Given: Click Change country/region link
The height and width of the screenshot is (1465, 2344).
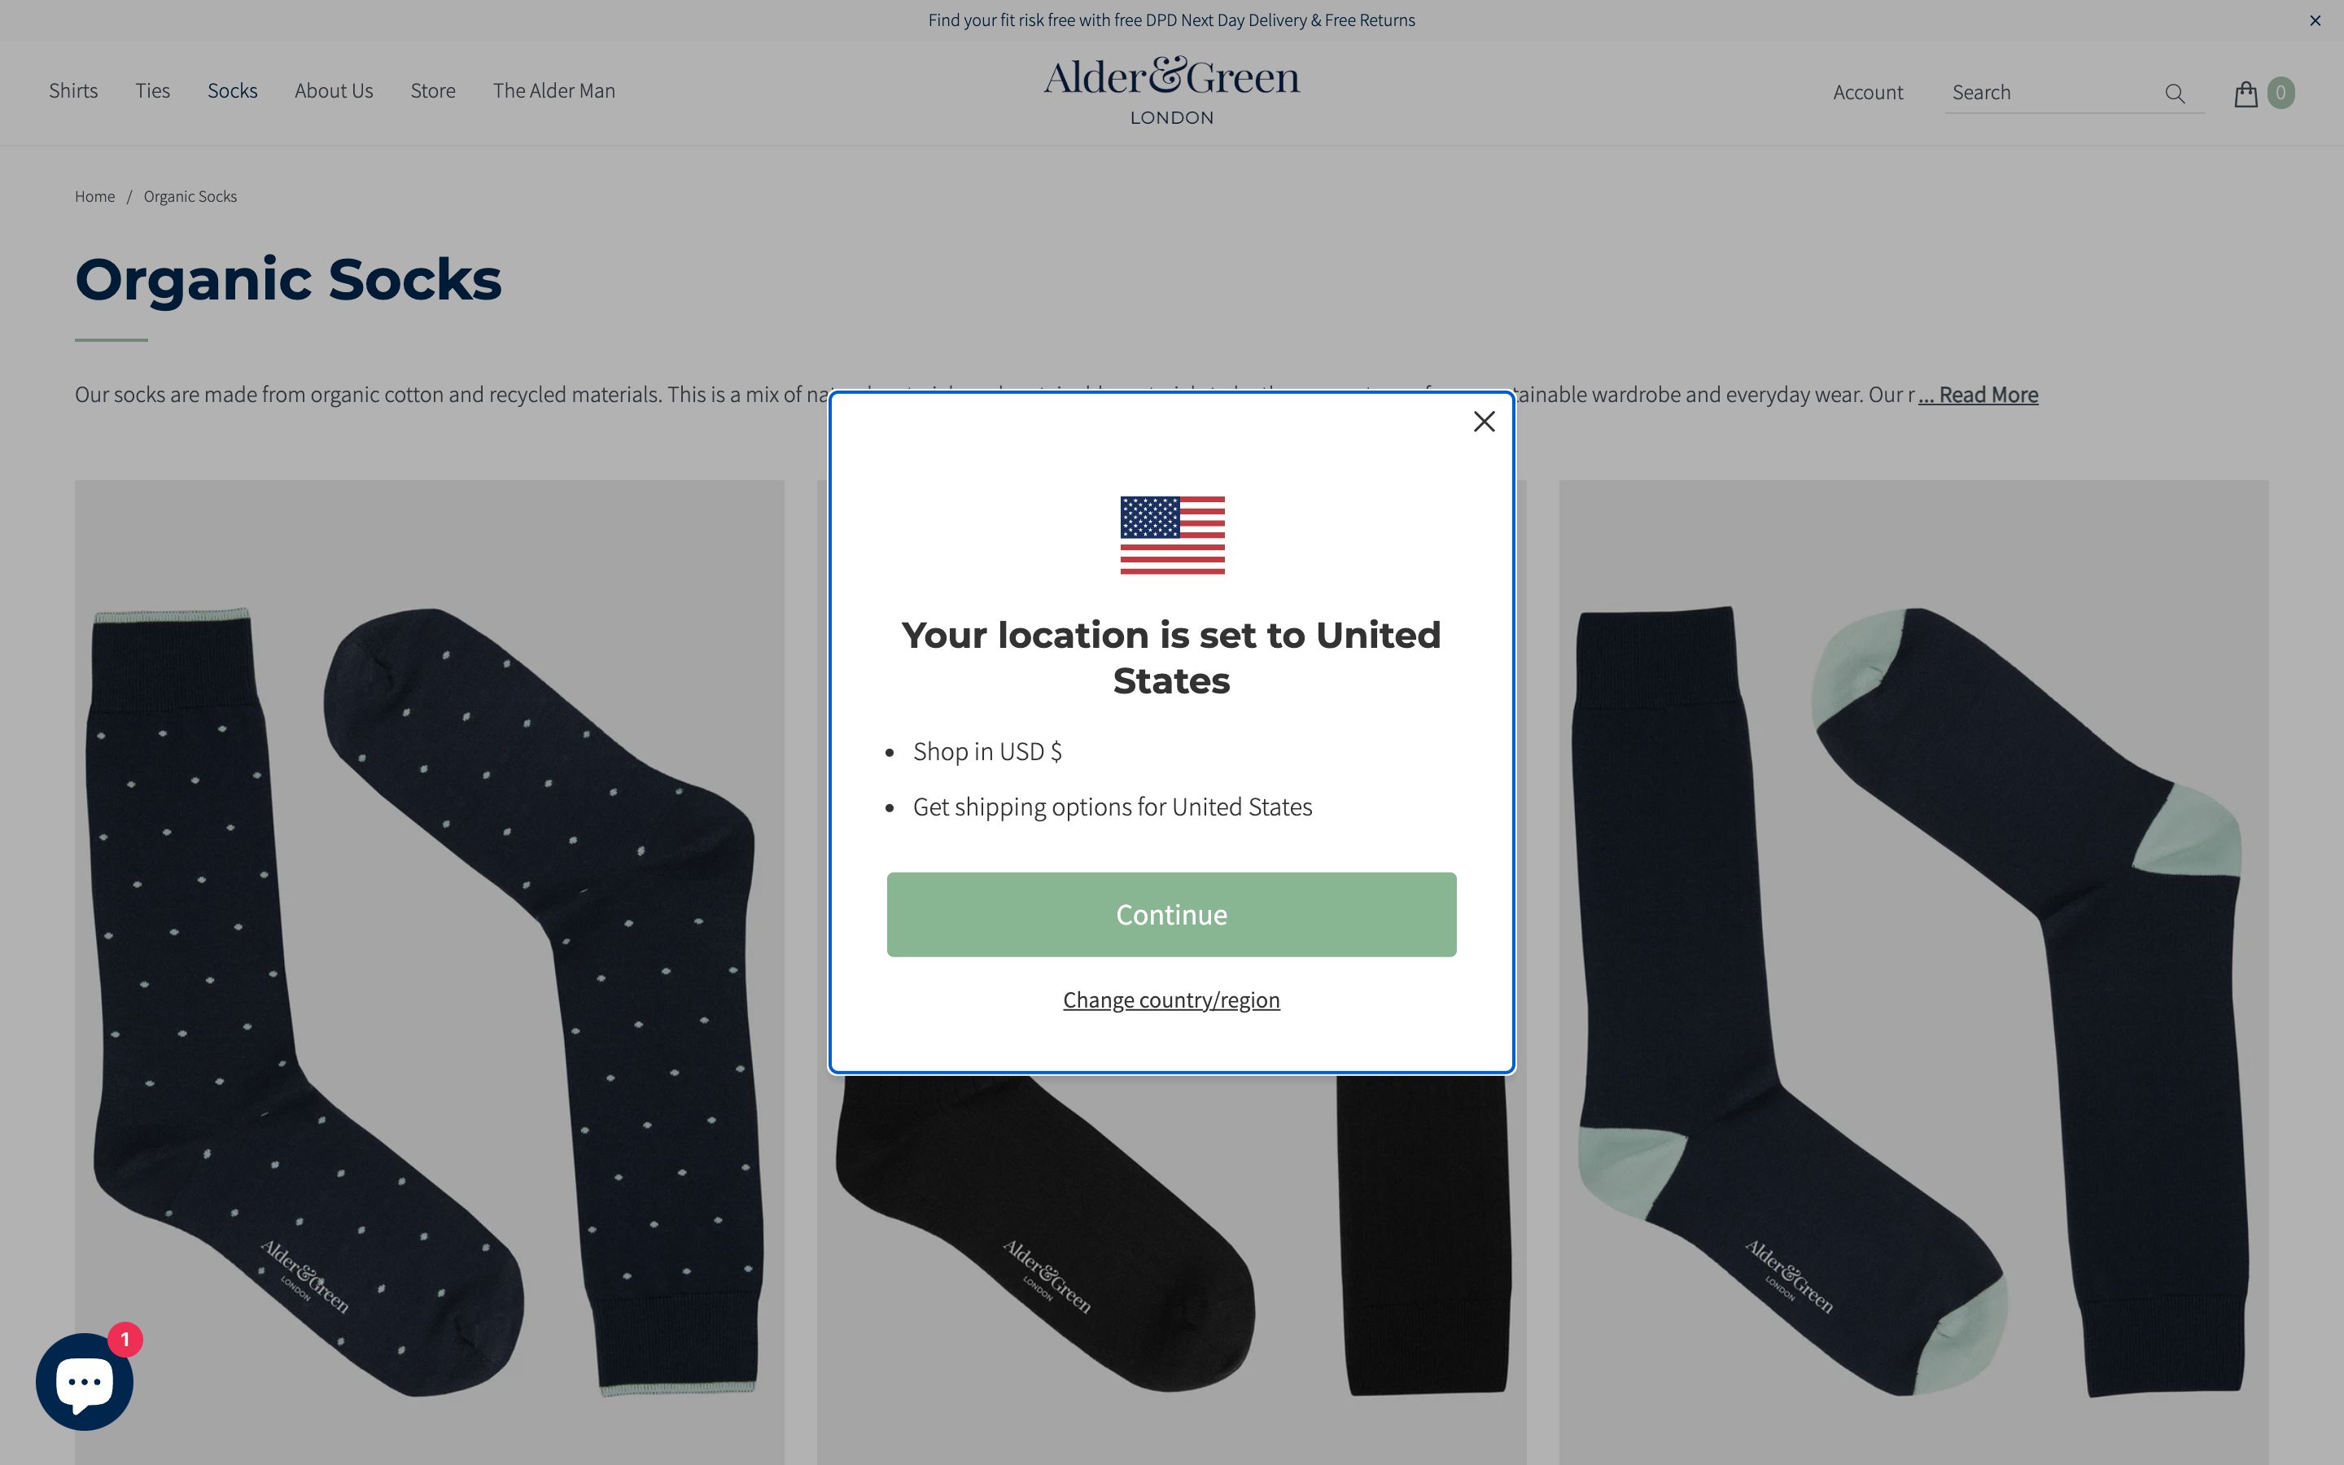Looking at the screenshot, I should tap(1171, 1000).
